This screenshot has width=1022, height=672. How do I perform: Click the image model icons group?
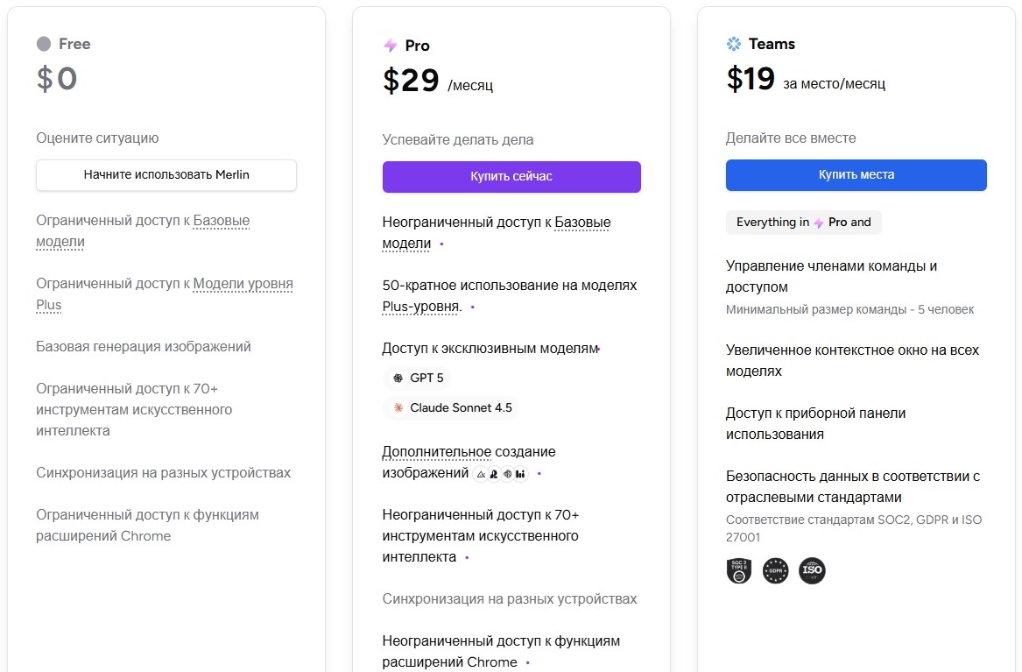pyautogui.click(x=500, y=474)
